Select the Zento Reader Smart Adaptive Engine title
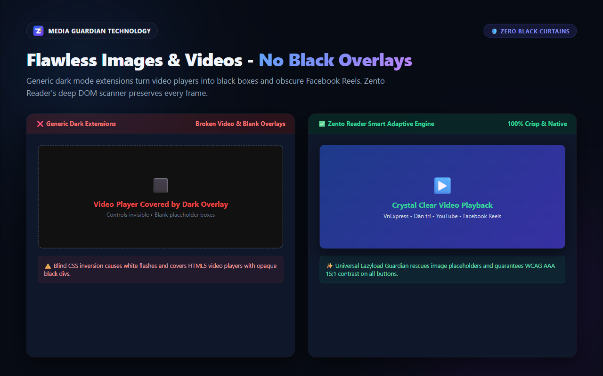This screenshot has height=376, width=603. pyautogui.click(x=381, y=124)
